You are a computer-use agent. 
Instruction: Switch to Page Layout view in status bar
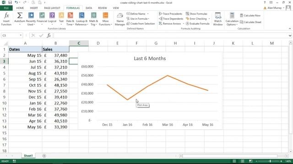point(242,161)
